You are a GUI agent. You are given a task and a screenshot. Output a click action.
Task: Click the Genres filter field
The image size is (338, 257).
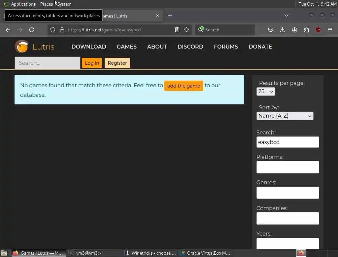[x=287, y=193]
